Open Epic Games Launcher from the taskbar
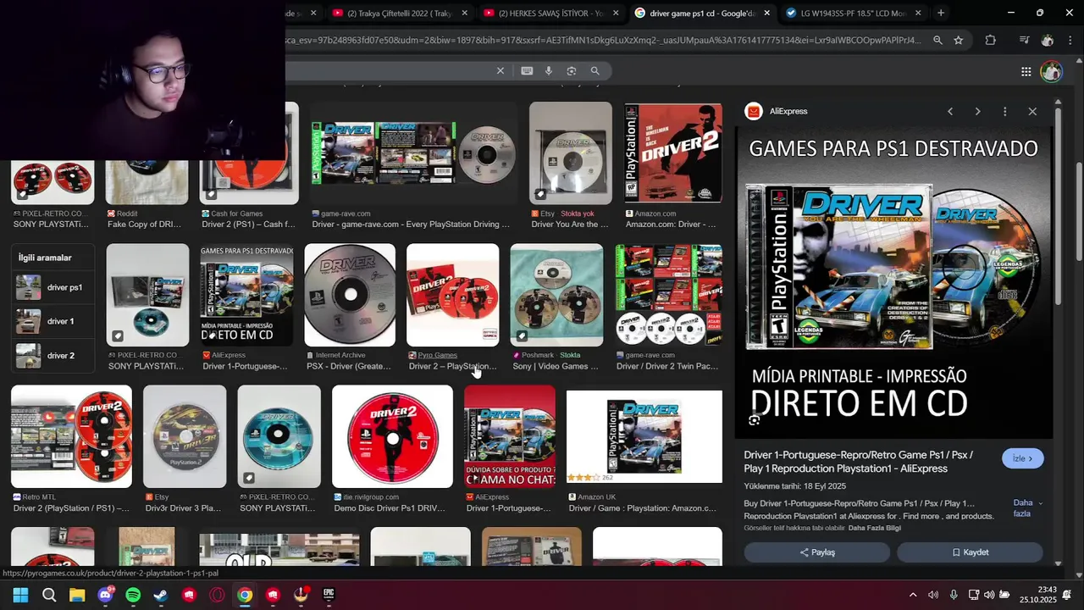 (329, 595)
